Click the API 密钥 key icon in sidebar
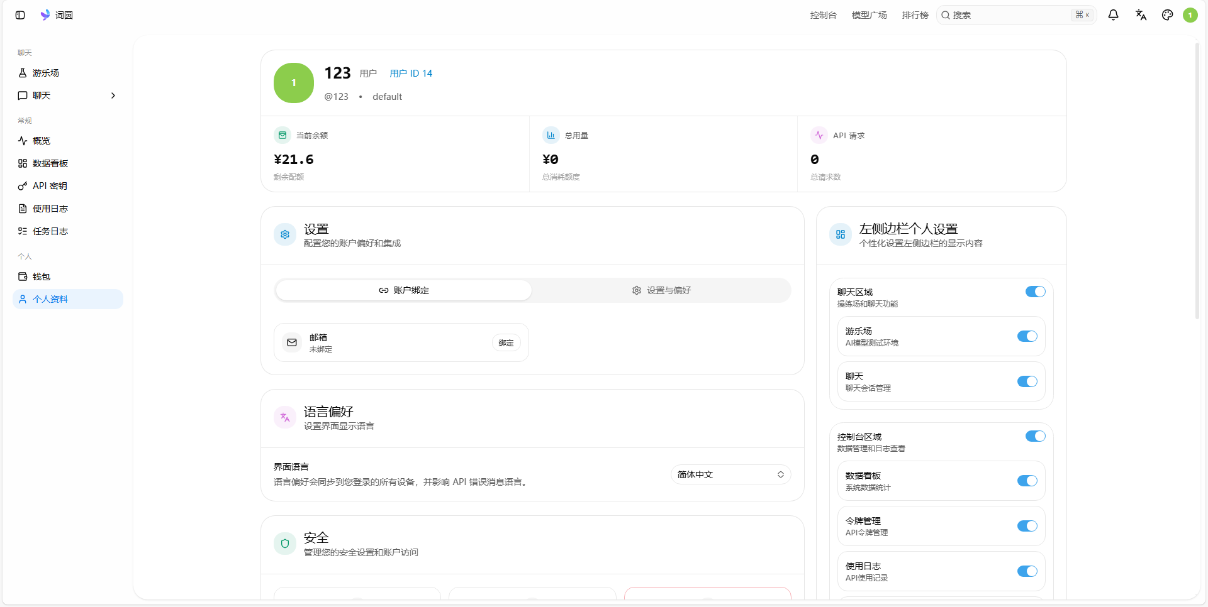The height and width of the screenshot is (607, 1208). [23, 186]
